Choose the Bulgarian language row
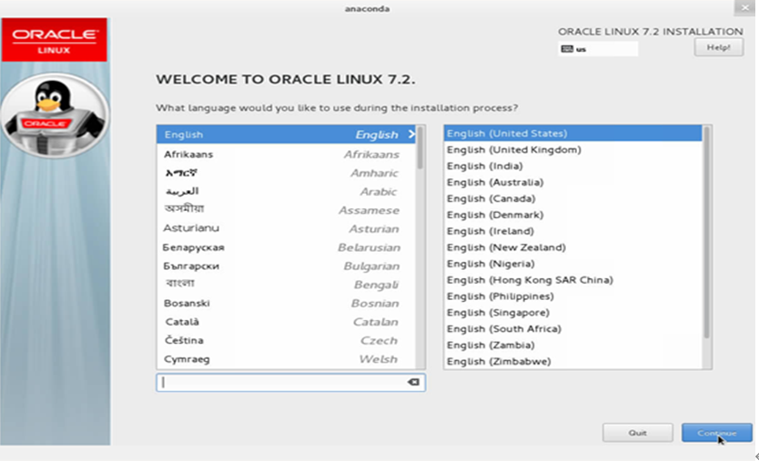 point(286,266)
